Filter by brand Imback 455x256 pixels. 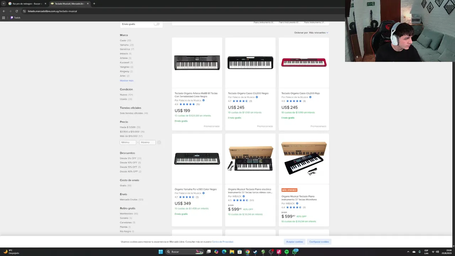[125, 54]
